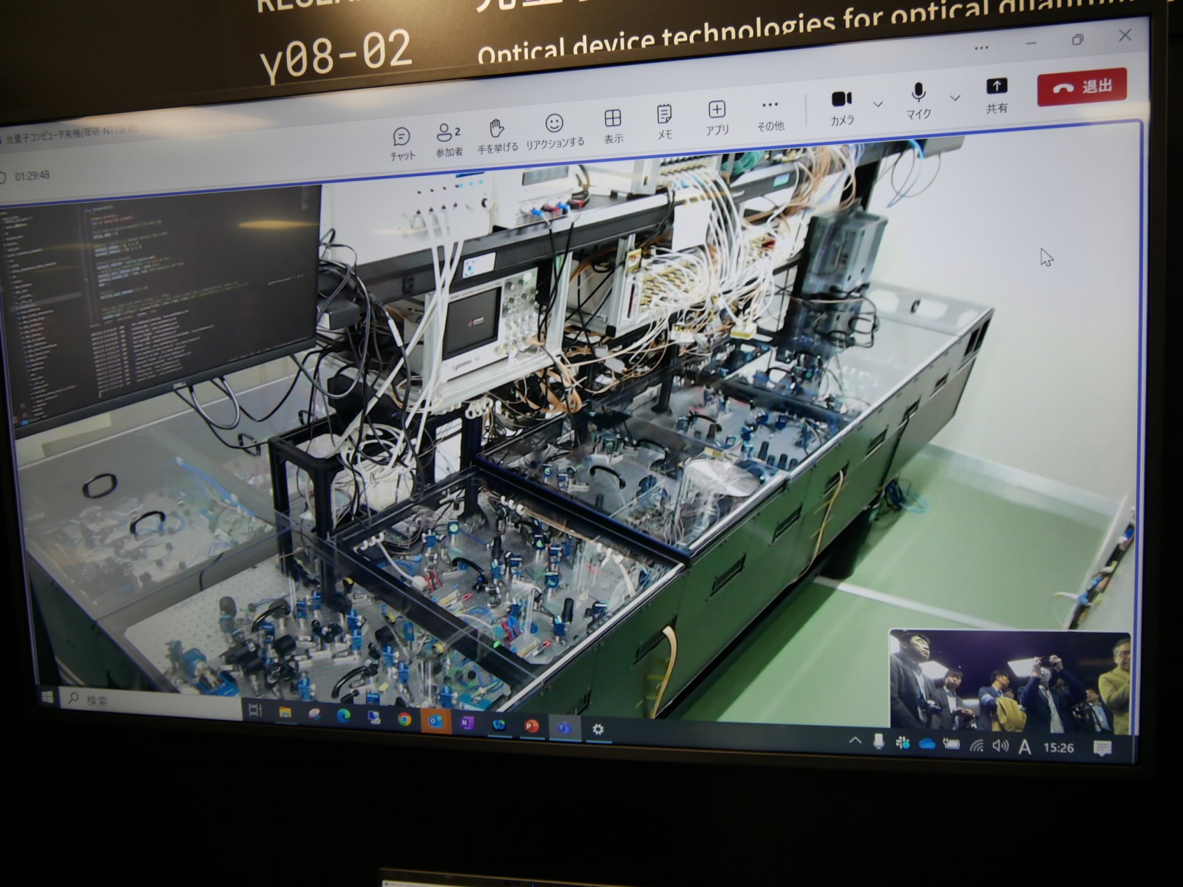The width and height of the screenshot is (1183, 887).
Task: Open Wi-Fi network tray icon
Action: pos(976,746)
